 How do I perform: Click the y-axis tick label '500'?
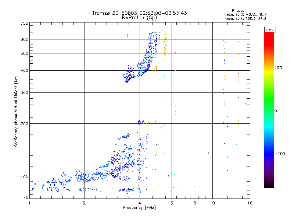(x=24, y=53)
